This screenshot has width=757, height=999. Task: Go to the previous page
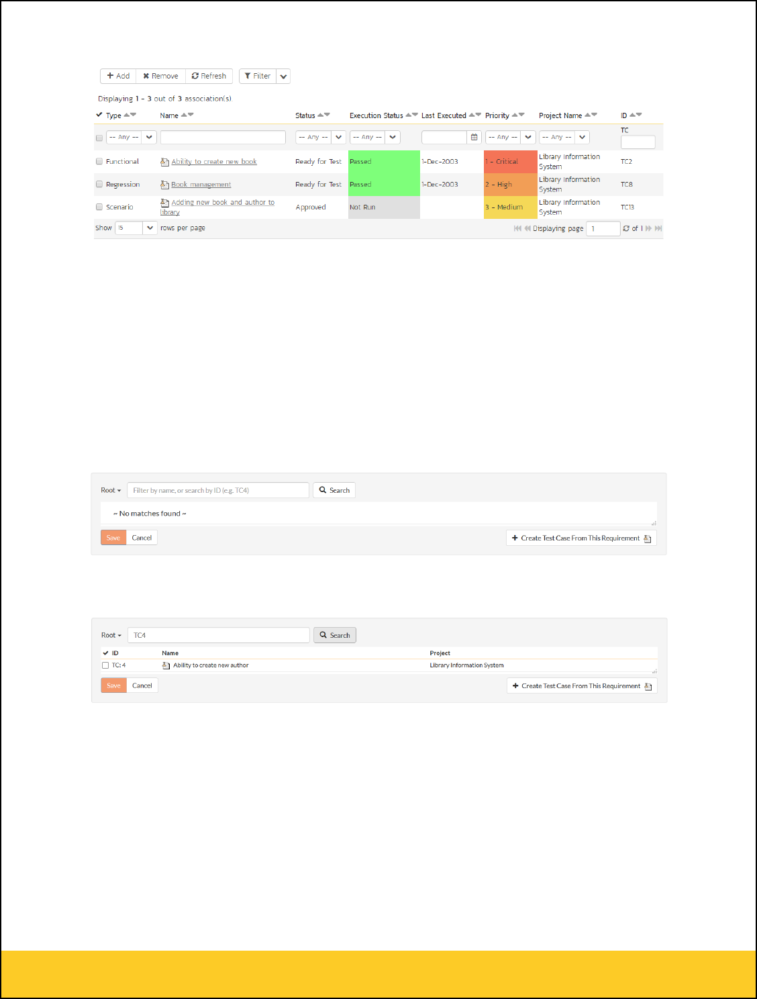(527, 228)
